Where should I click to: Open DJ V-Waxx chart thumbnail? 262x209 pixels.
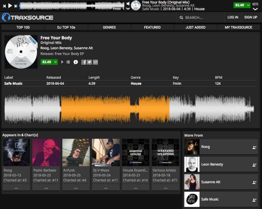pyautogui.click(x=106, y=152)
